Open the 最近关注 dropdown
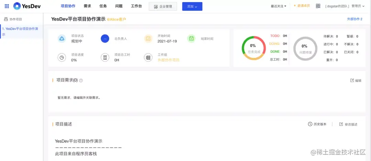371x161 pixels. (279, 6)
